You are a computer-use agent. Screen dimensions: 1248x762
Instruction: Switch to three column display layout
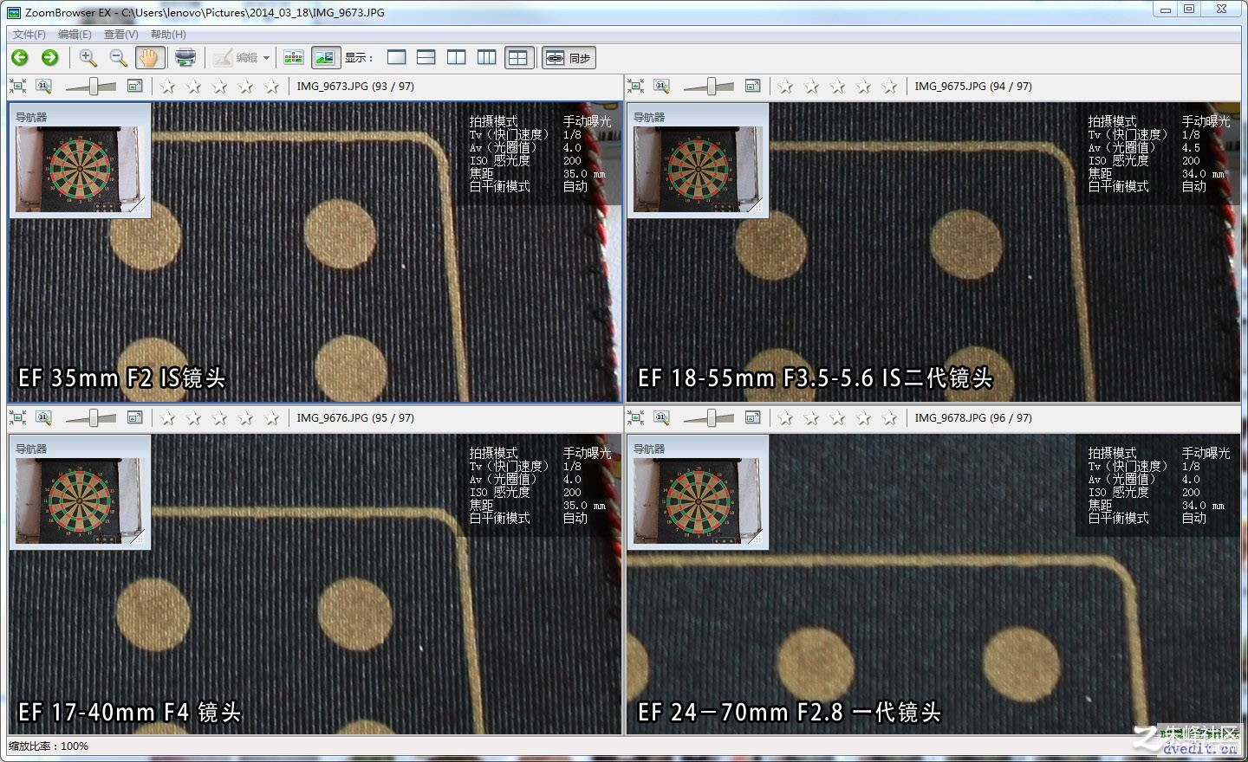point(487,58)
